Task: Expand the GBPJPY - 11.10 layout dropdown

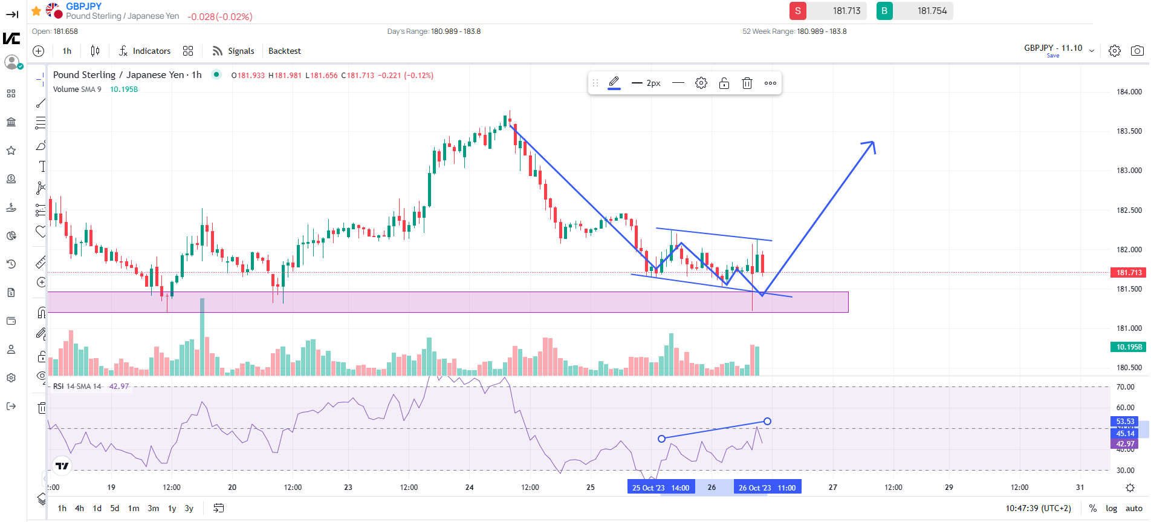Action: [1092, 51]
